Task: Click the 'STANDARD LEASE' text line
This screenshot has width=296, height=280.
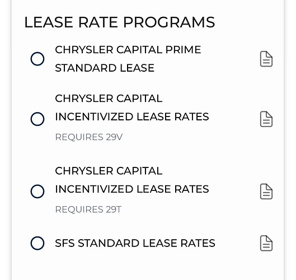Action: point(105,68)
